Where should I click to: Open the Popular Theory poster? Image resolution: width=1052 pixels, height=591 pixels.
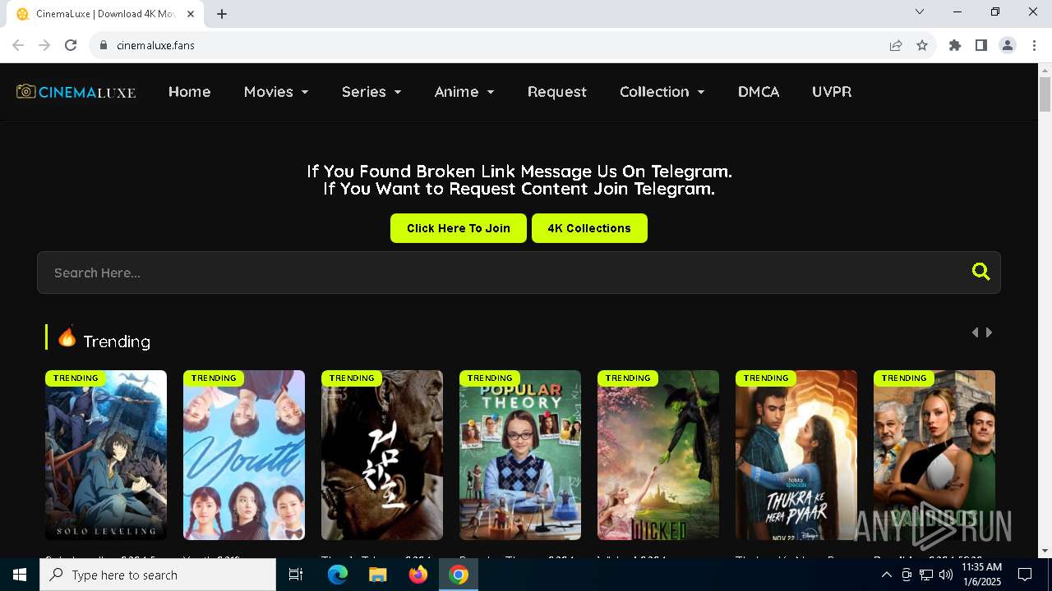pos(520,455)
